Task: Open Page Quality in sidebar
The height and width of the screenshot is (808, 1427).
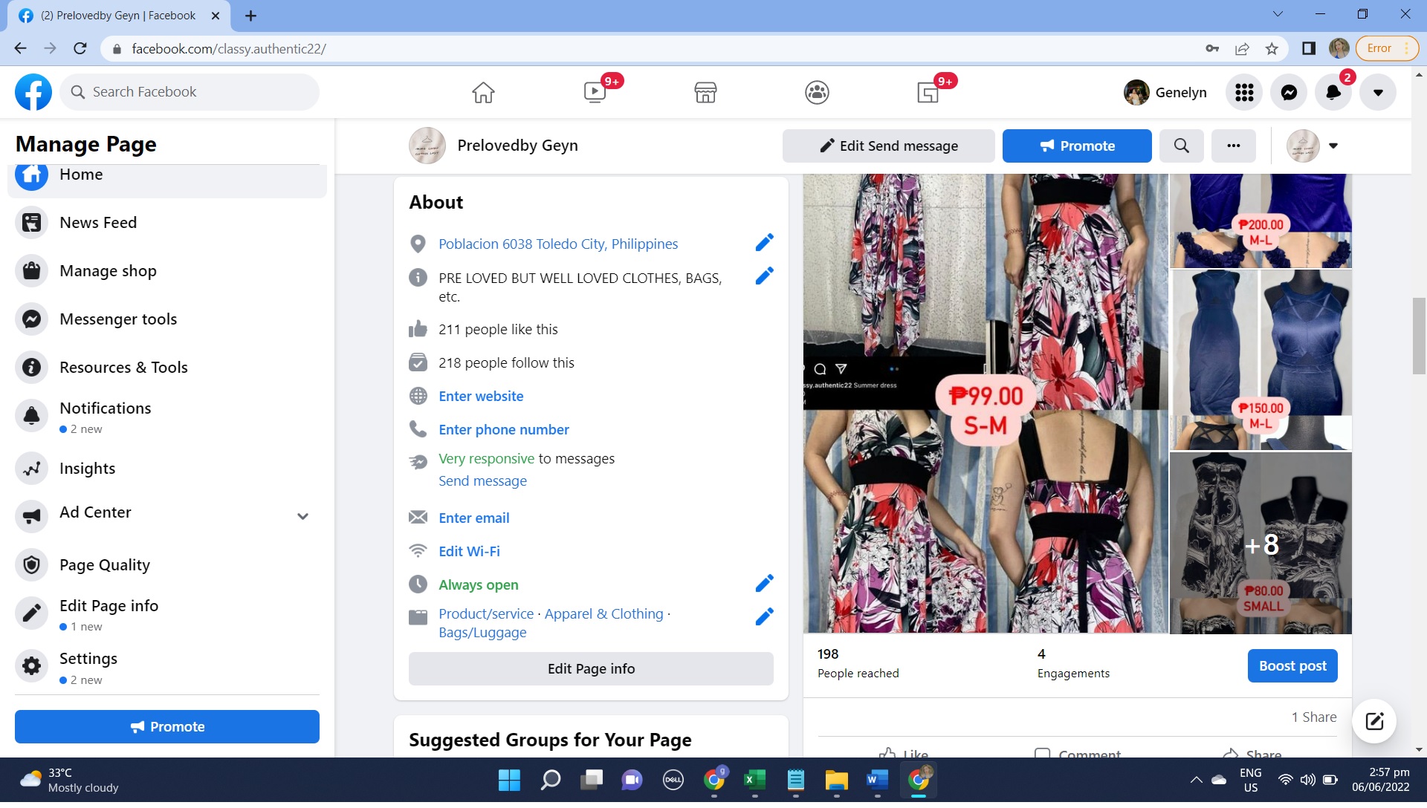Action: pyautogui.click(x=104, y=565)
